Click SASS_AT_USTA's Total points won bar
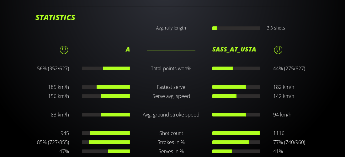 point(236,68)
